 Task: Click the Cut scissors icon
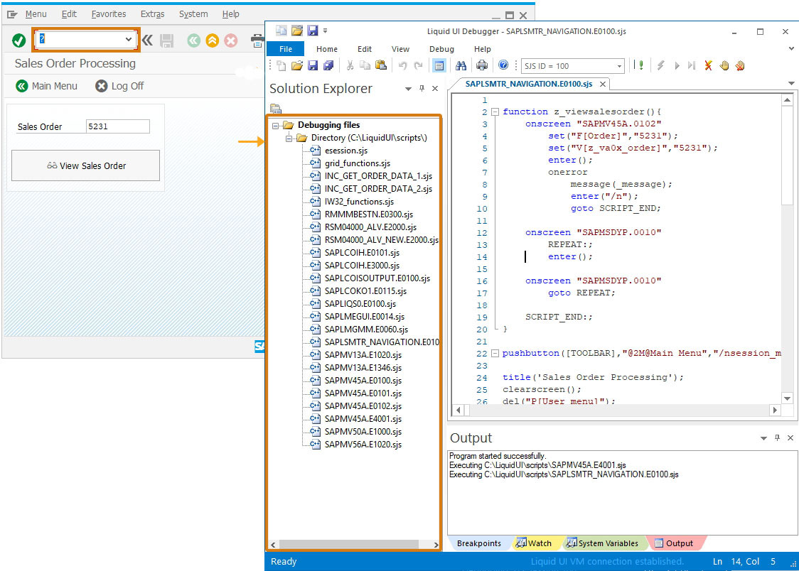350,65
